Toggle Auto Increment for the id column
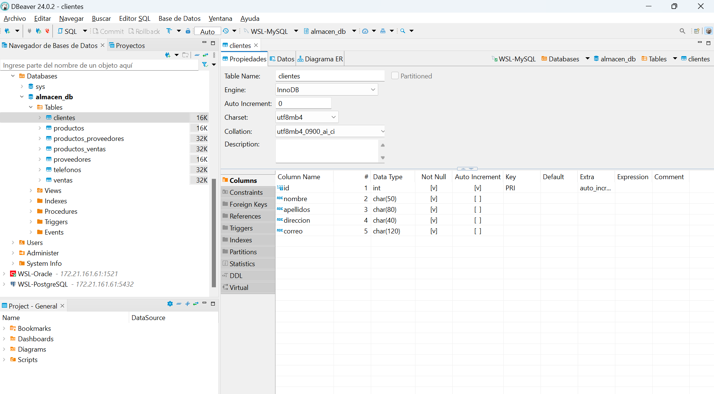Image resolution: width=714 pixels, height=394 pixels. (x=478, y=188)
